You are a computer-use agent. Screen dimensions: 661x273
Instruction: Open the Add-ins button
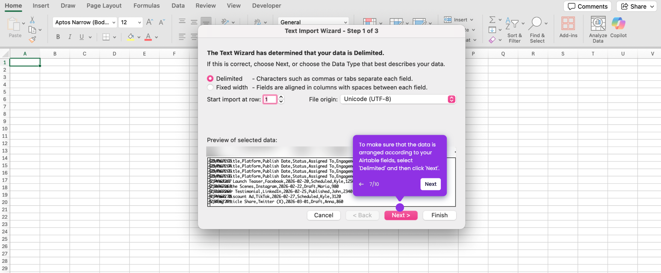coord(568,27)
